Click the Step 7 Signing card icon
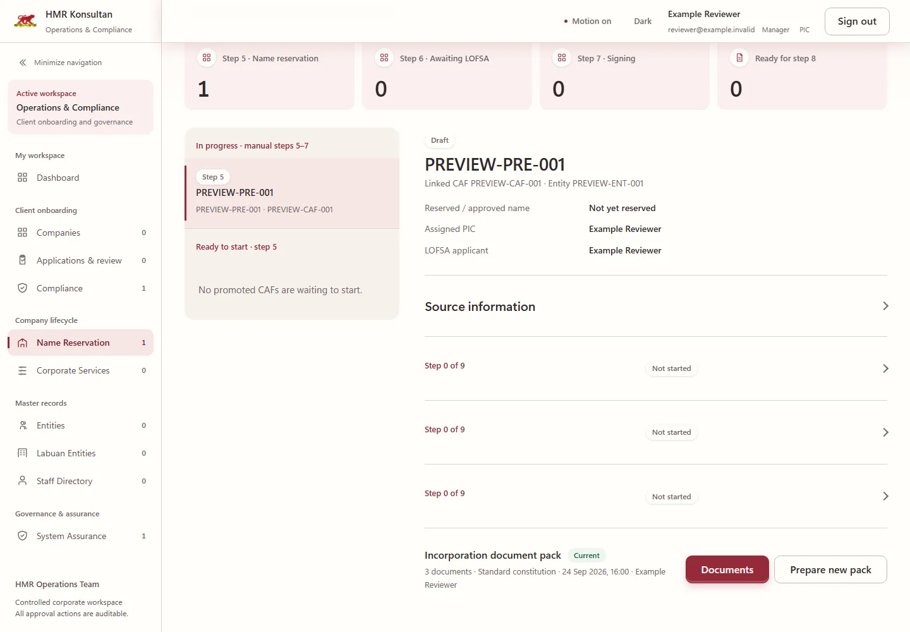This screenshot has height=632, width=910. (562, 58)
